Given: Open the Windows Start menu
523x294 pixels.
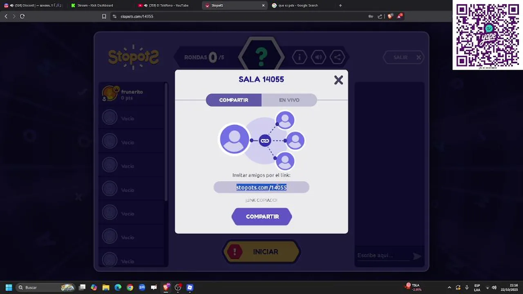Looking at the screenshot, I should coord(9,287).
